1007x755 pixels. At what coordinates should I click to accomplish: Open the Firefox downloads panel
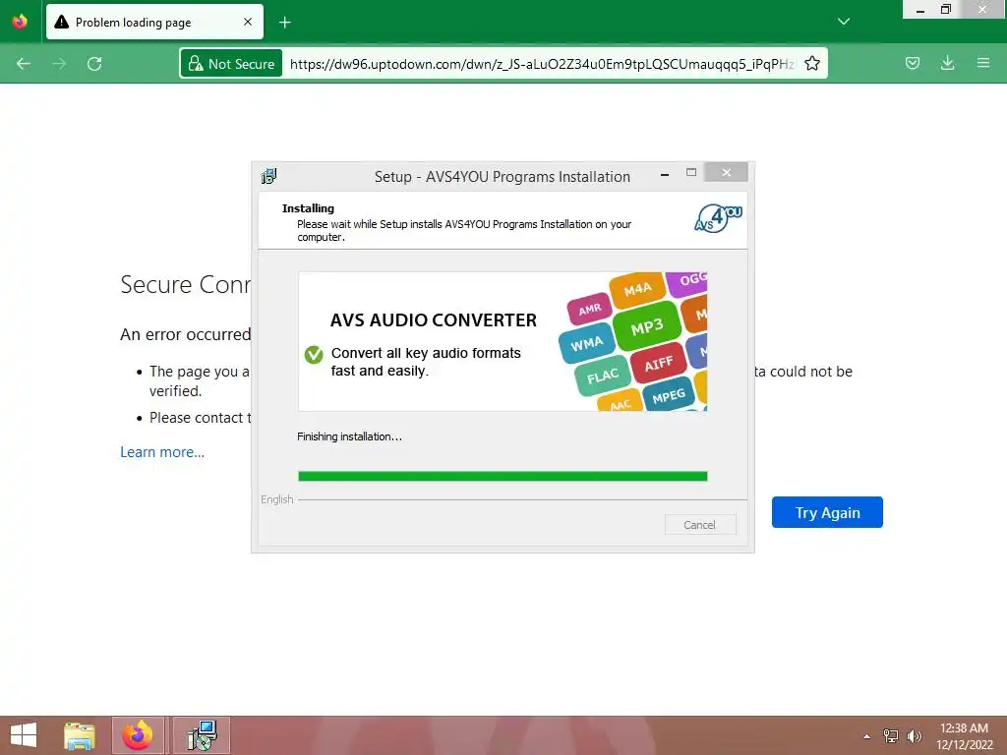click(x=947, y=63)
